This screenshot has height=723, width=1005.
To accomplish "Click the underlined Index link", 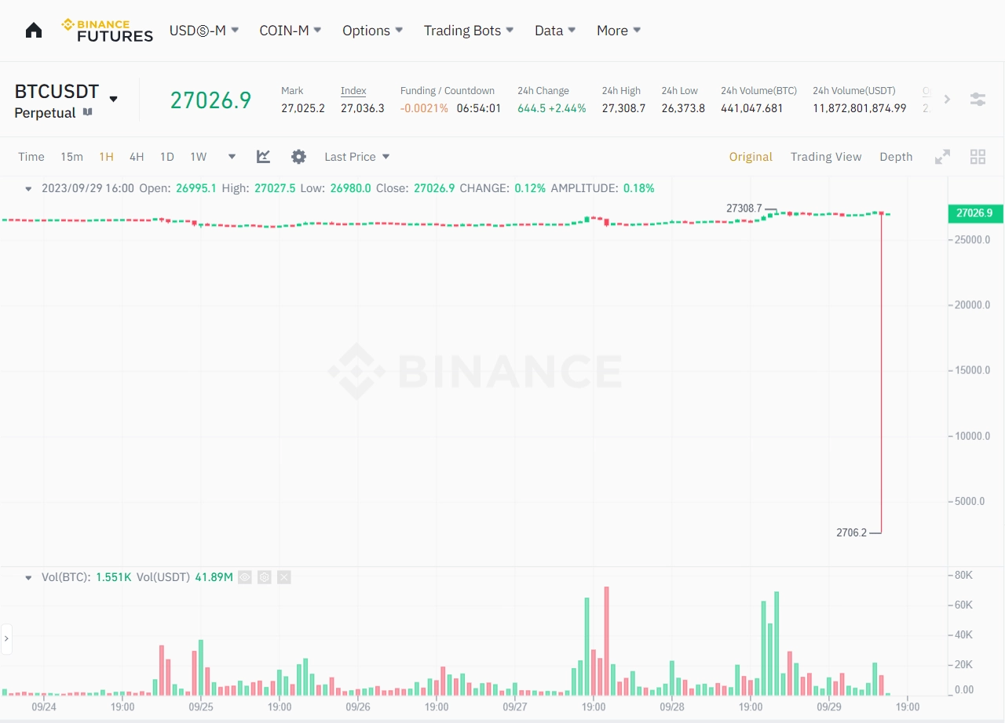I will pos(353,90).
